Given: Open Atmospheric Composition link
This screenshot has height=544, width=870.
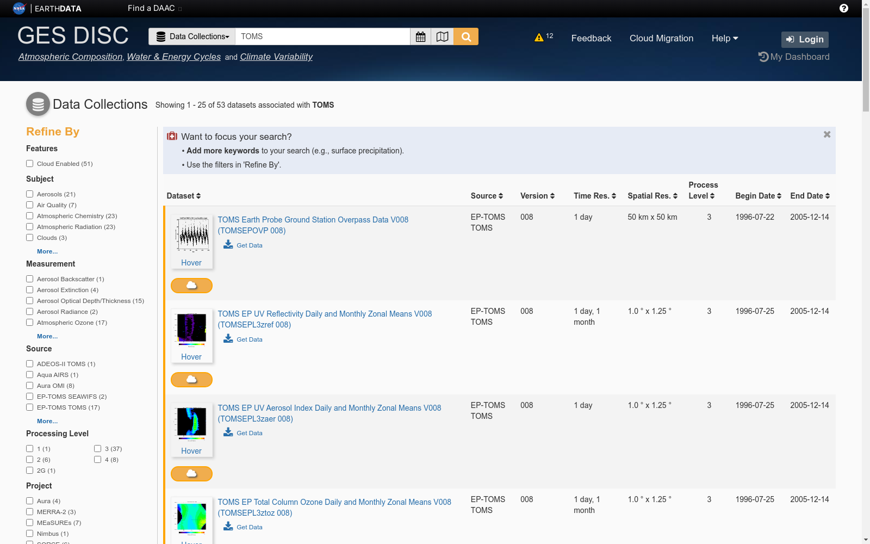Looking at the screenshot, I should (70, 57).
